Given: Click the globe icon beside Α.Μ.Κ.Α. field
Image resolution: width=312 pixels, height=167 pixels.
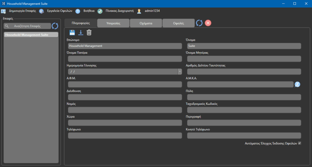Looking at the screenshot, I should pyautogui.click(x=297, y=84).
